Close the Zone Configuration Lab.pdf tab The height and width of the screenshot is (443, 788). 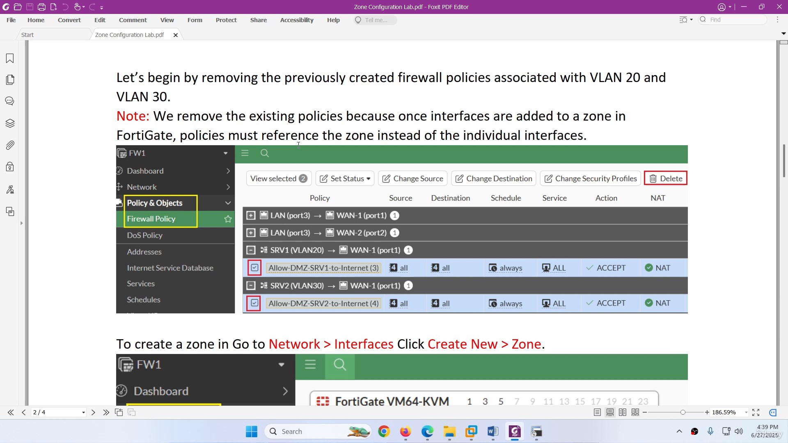(176, 35)
